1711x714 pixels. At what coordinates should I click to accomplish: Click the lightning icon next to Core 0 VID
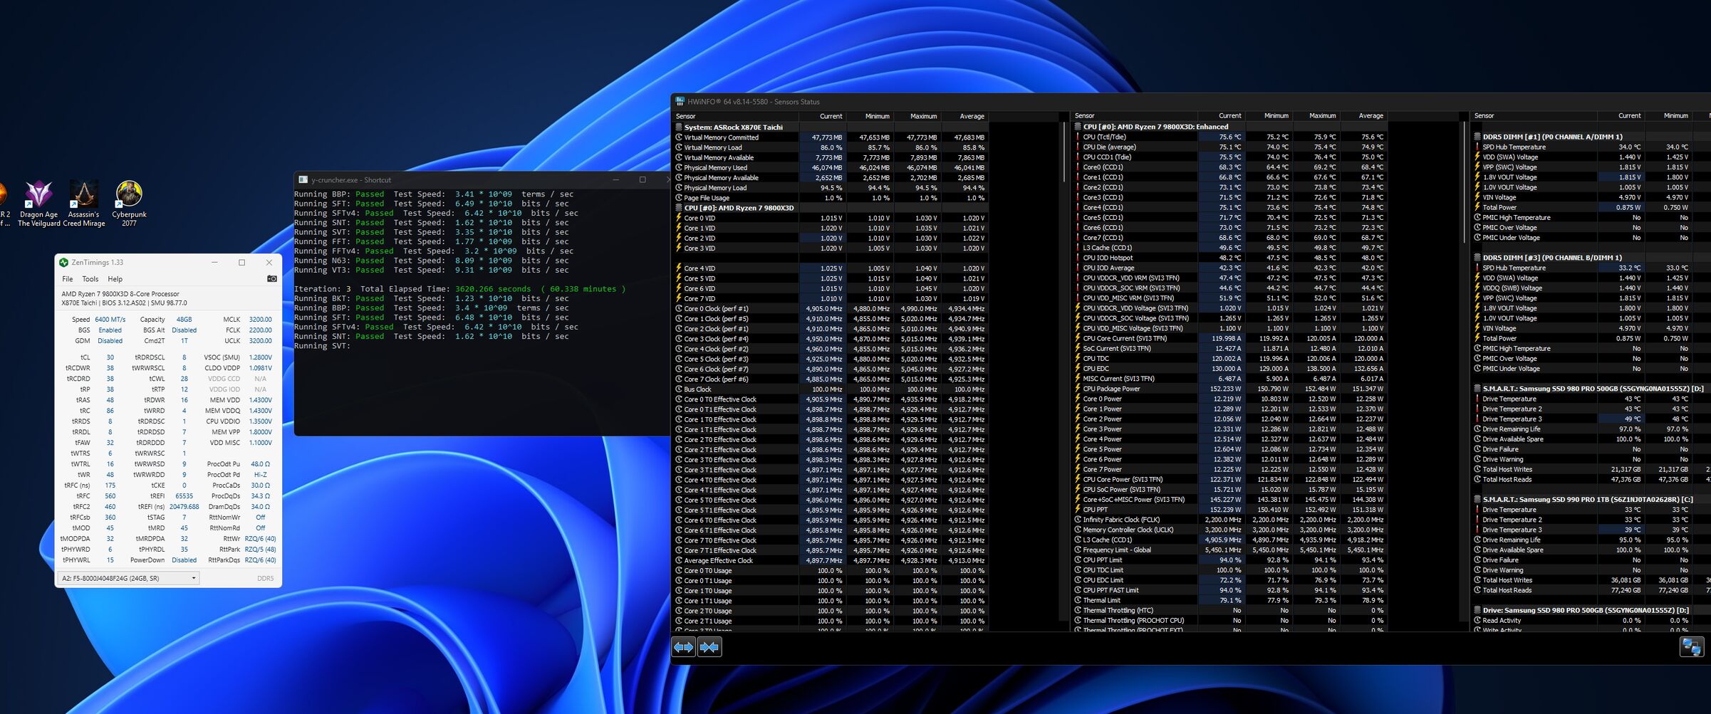[x=679, y=218]
